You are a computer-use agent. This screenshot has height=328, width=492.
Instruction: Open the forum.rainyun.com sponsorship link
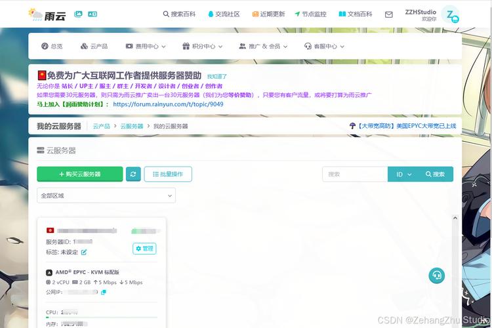pyautogui.click(x=168, y=104)
